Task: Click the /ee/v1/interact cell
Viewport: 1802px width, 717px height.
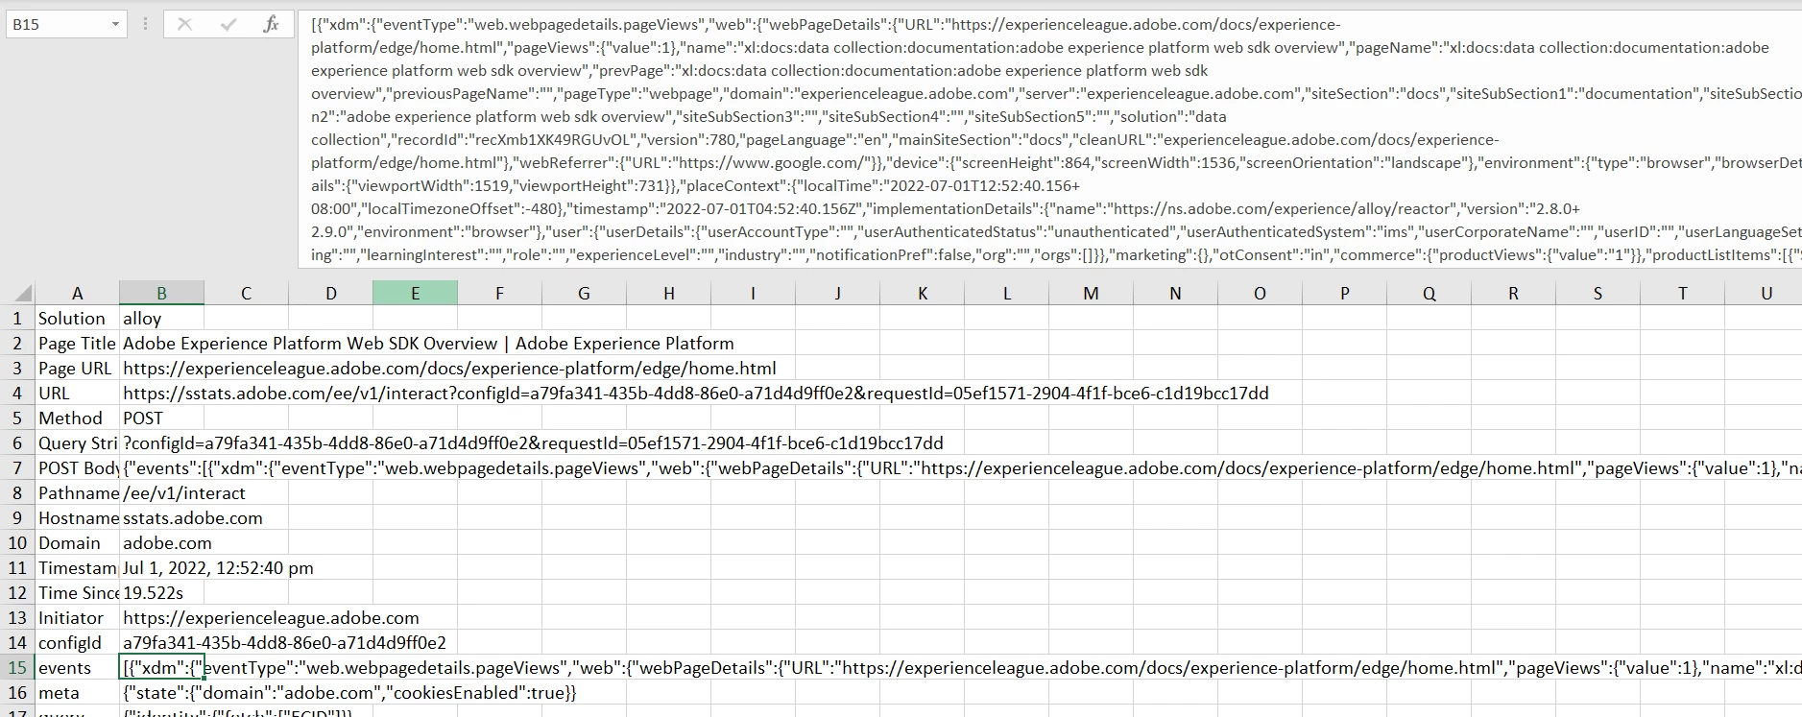Action: point(184,492)
